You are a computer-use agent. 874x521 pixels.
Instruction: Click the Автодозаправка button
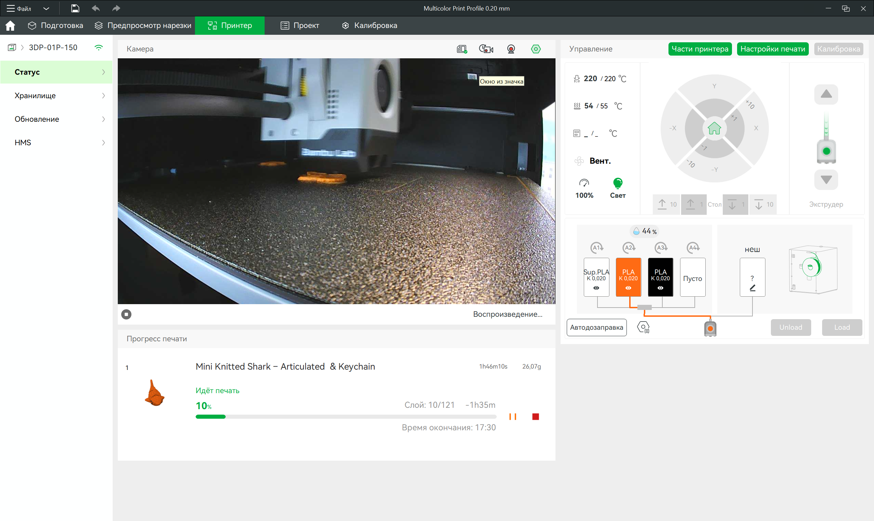click(x=596, y=327)
